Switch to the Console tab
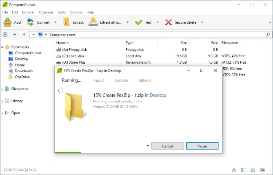 point(121,80)
